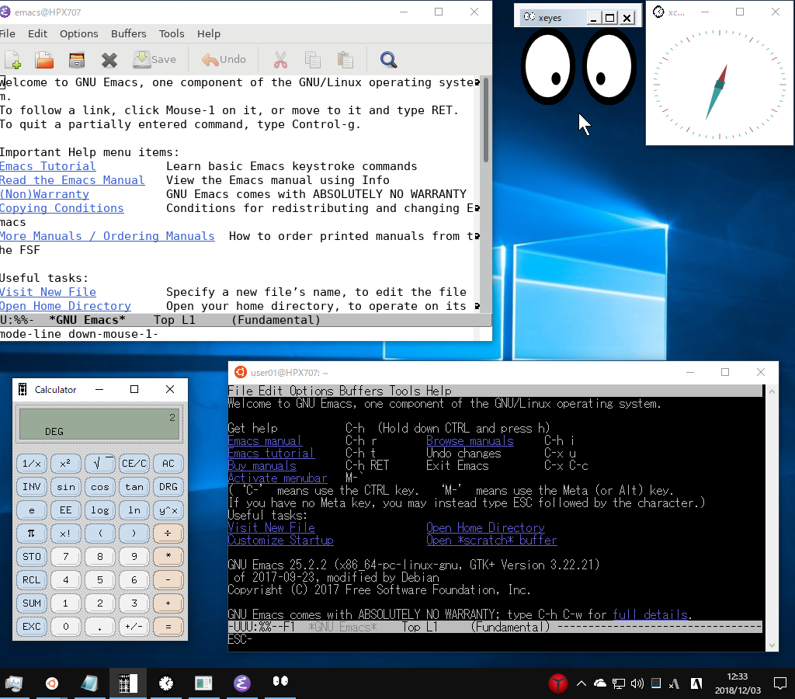The width and height of the screenshot is (795, 699).
Task: Toggle DRG angle mode on the calculator
Action: pos(168,486)
